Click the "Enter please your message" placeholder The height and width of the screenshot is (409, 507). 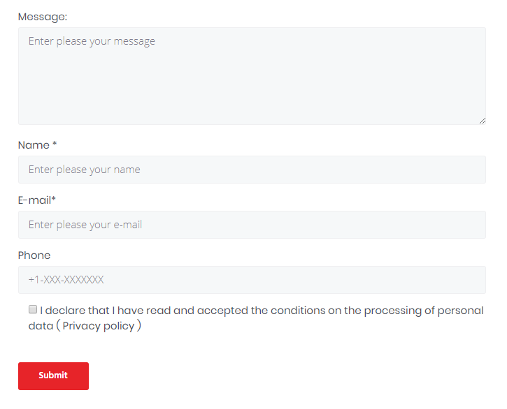tap(92, 41)
